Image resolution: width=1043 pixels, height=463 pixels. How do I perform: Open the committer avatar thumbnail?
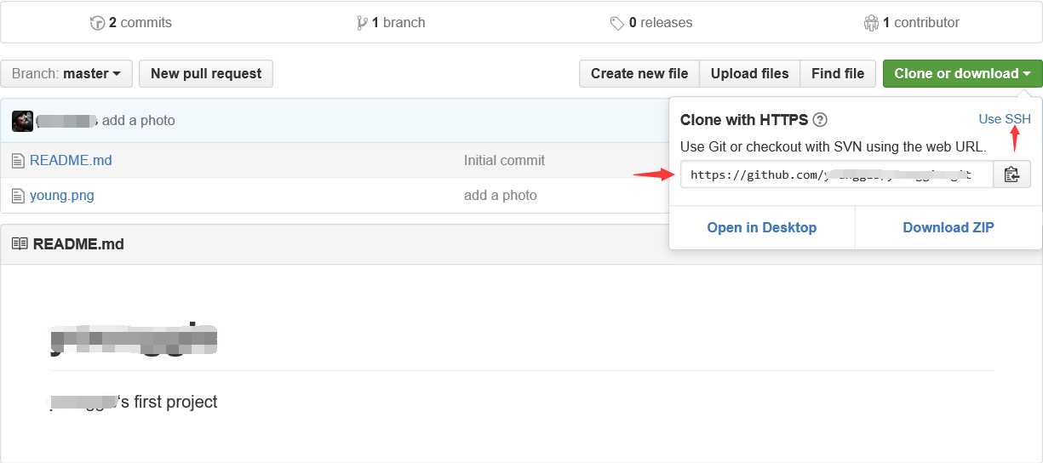pos(22,121)
